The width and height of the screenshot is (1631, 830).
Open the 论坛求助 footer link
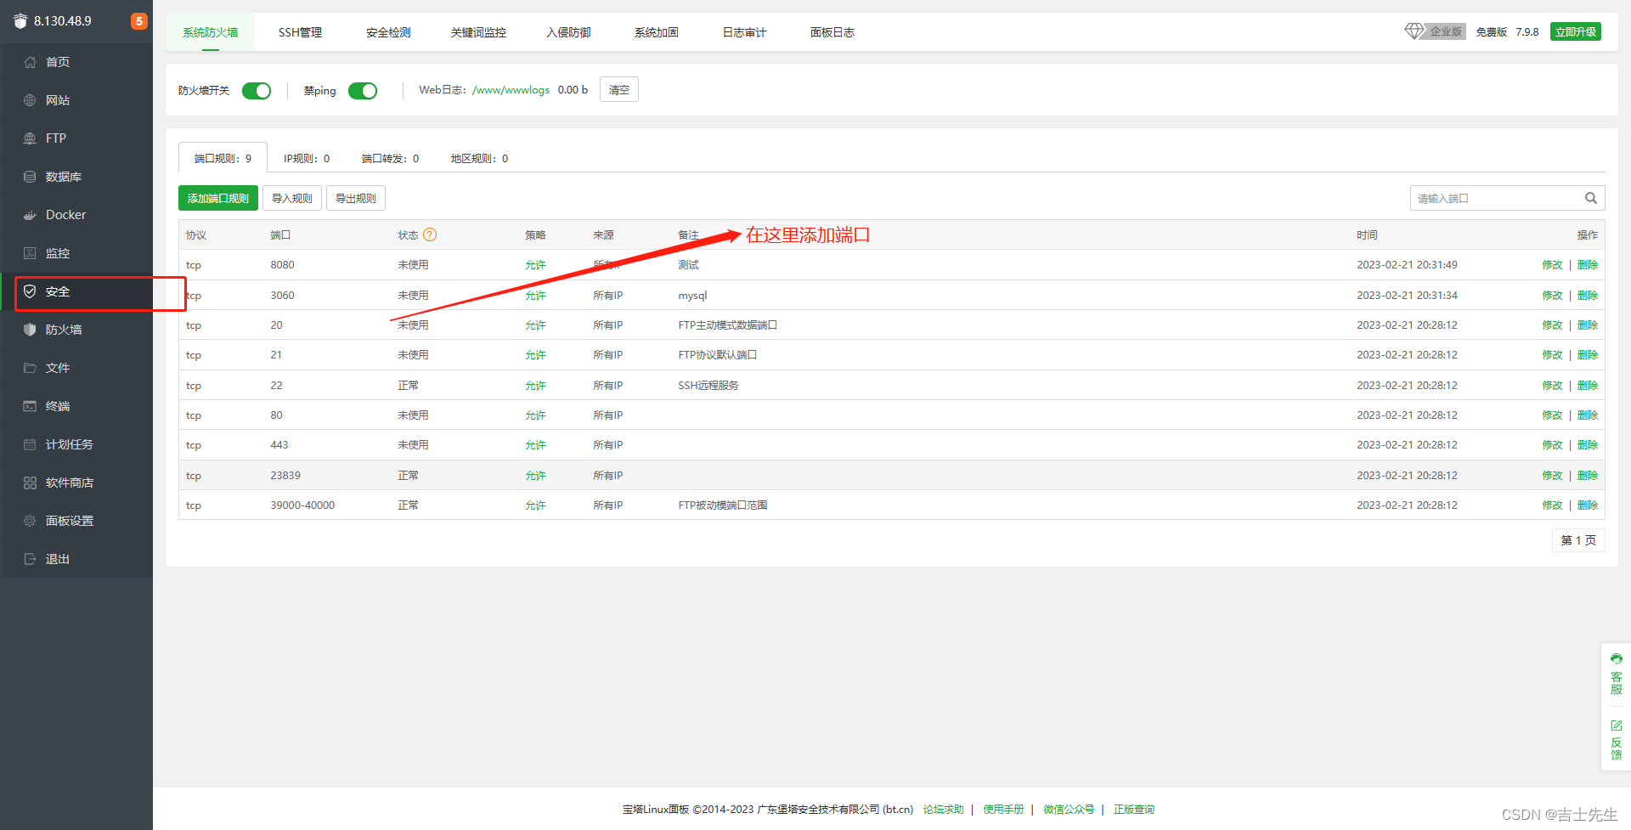tap(943, 810)
